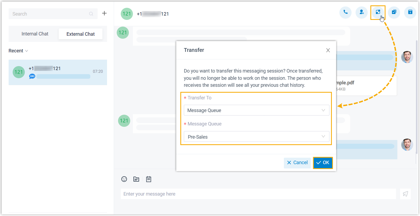Click the file attachment folder icon
Image resolution: width=420 pixels, height=216 pixels.
point(136,179)
